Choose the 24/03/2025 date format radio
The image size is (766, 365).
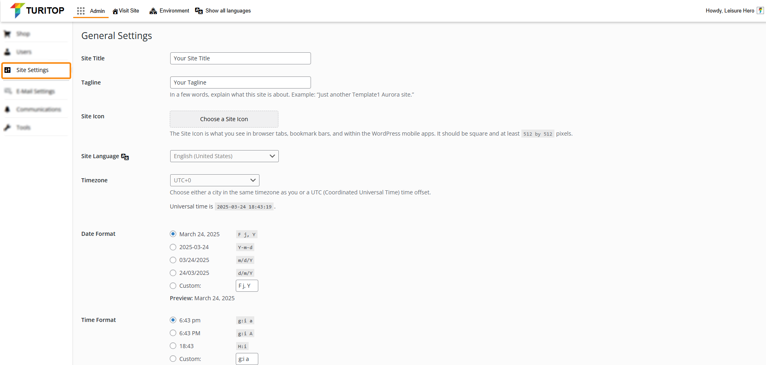(173, 273)
